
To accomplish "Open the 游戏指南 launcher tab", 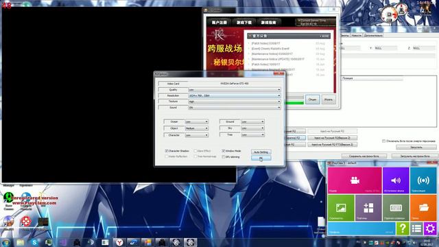I will [x=268, y=23].
